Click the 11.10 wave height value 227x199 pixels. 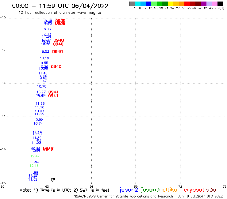coord(40,107)
